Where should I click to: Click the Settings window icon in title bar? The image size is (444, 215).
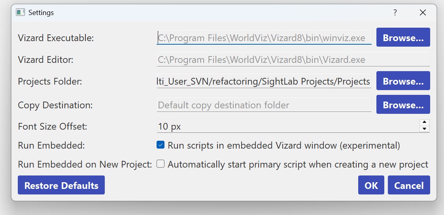tap(20, 12)
